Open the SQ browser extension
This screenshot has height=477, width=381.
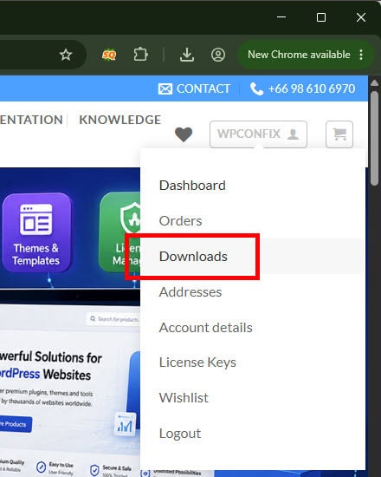(109, 55)
